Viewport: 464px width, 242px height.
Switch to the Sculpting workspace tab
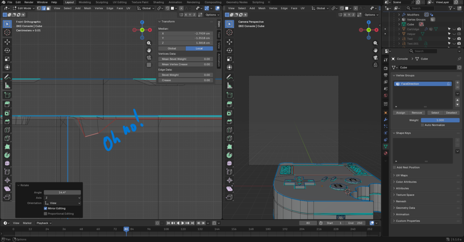tap(101, 2)
